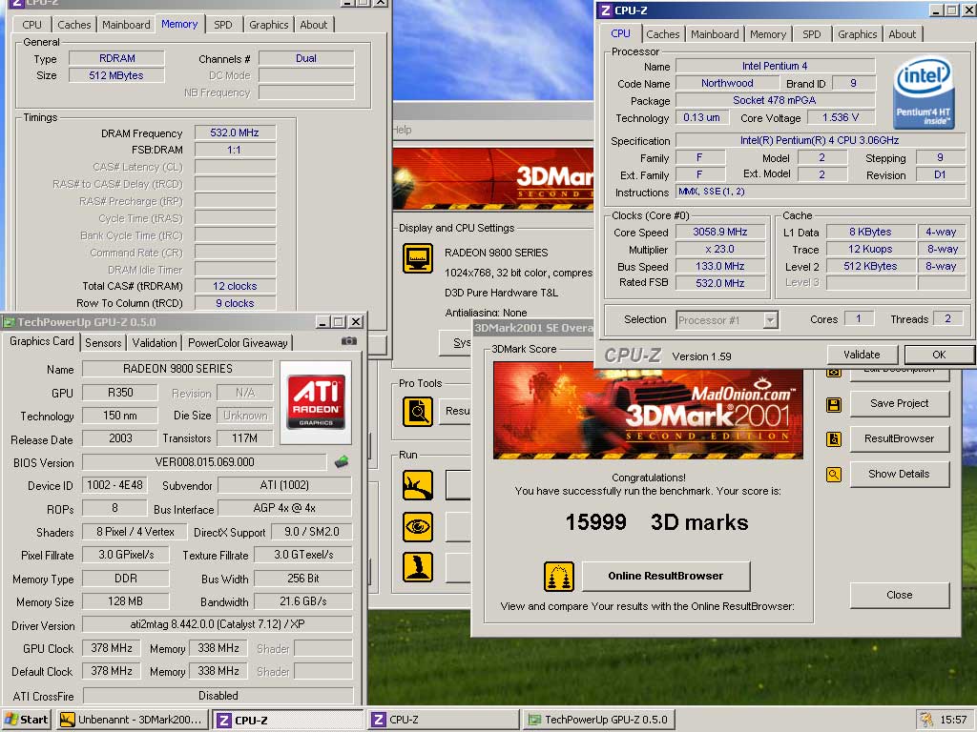Viewport: 977px width, 732px height.
Task: Click the joystick game icon in 3DMark
Action: point(418,567)
